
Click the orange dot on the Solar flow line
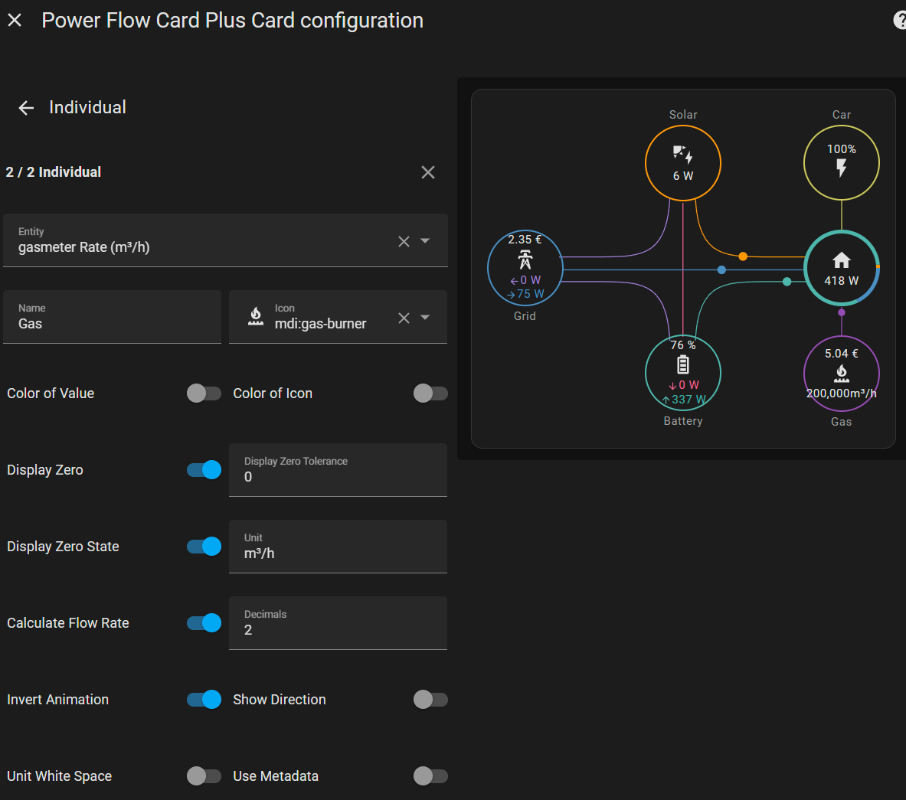742,256
